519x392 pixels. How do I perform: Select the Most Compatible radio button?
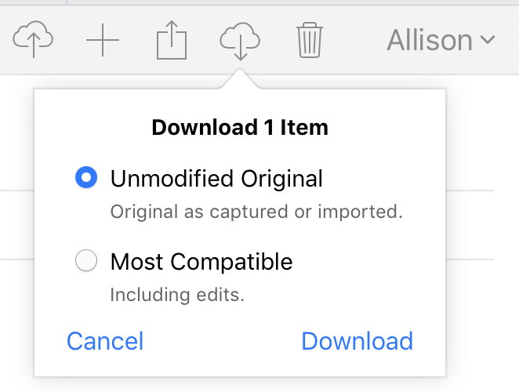coord(86,261)
